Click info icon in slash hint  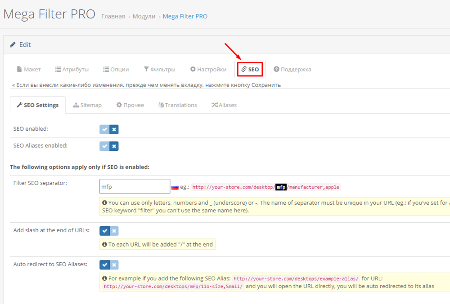[104, 244]
